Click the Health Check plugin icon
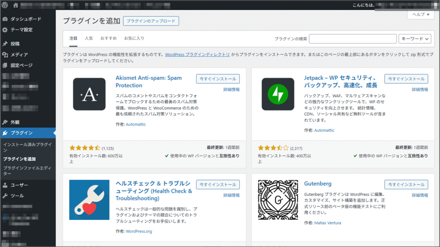 point(89,200)
